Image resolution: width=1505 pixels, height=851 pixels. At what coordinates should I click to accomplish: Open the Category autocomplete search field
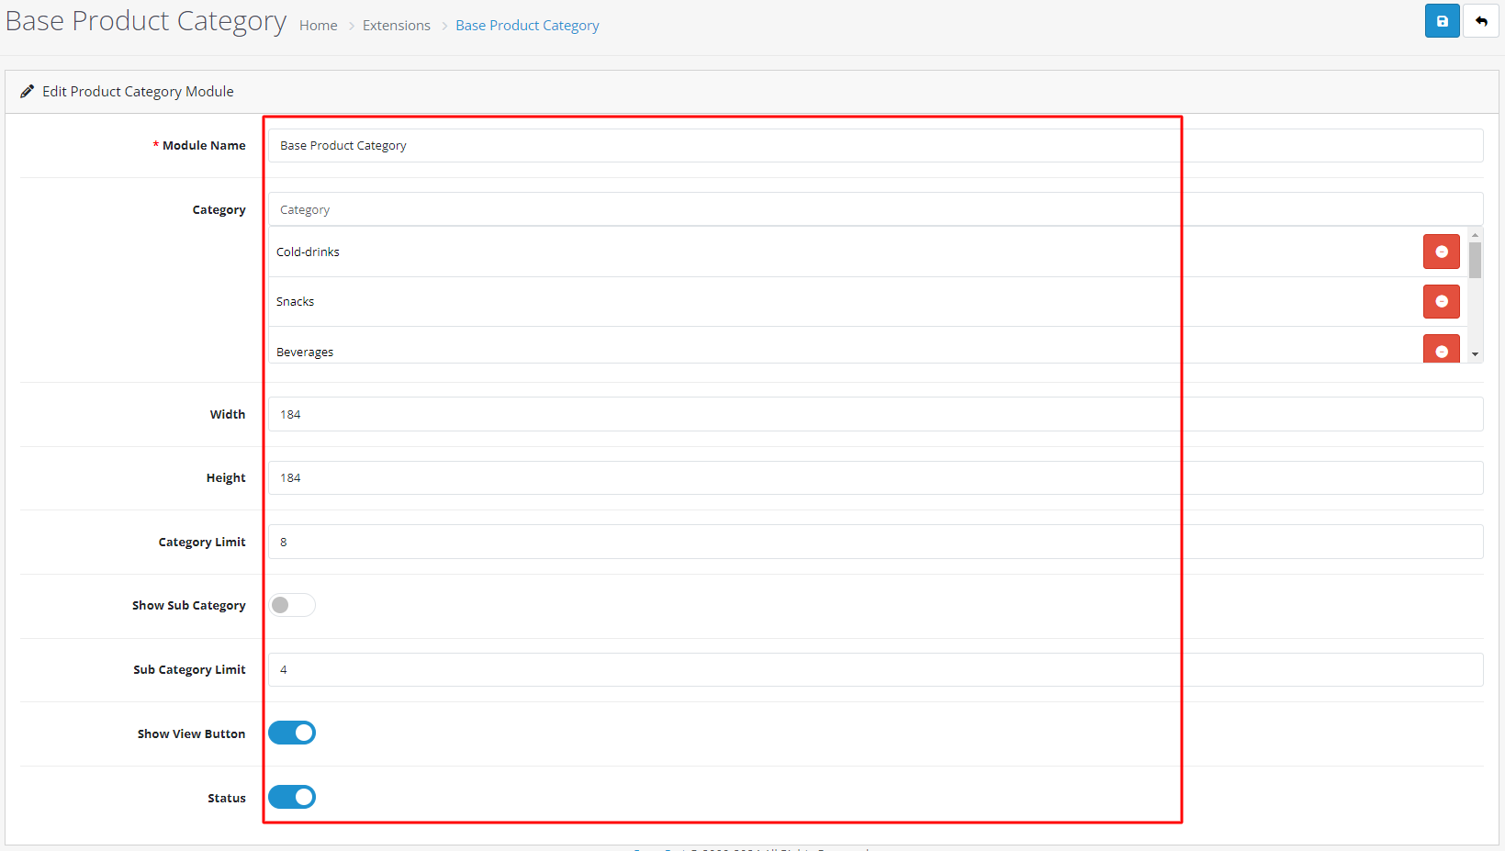tap(874, 209)
